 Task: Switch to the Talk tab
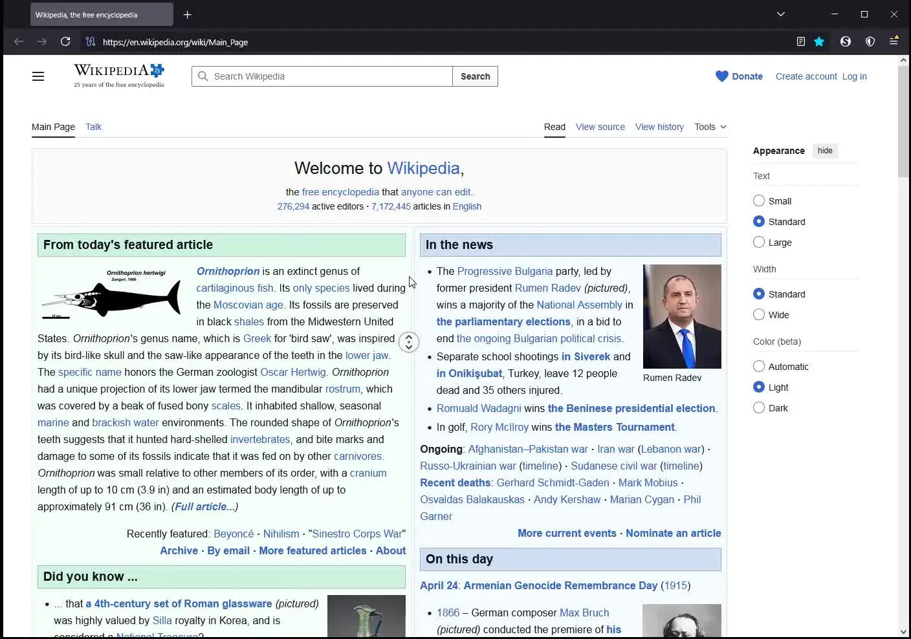93,127
